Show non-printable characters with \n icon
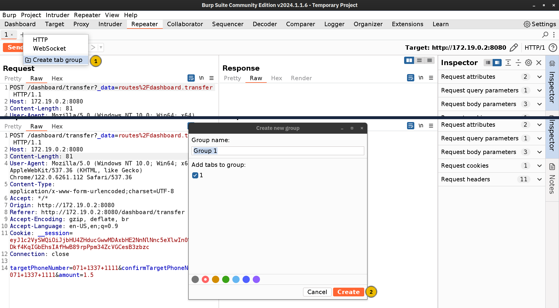559x308 pixels. (x=202, y=78)
